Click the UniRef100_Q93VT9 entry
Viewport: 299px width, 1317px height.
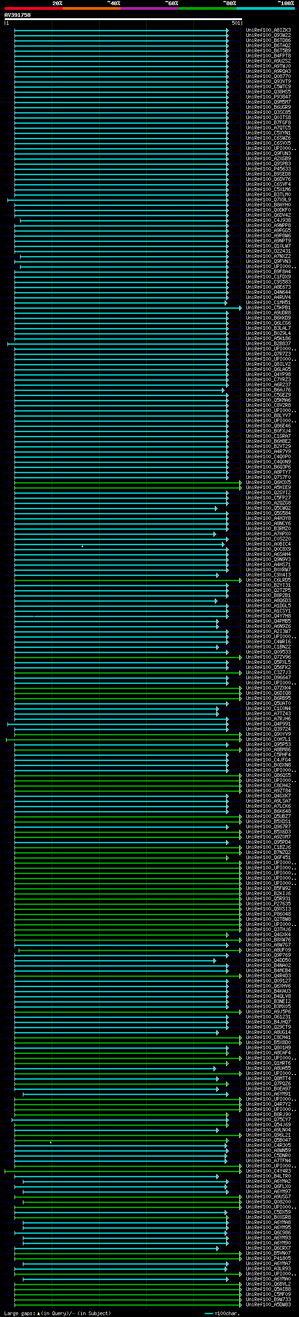[x=268, y=82]
